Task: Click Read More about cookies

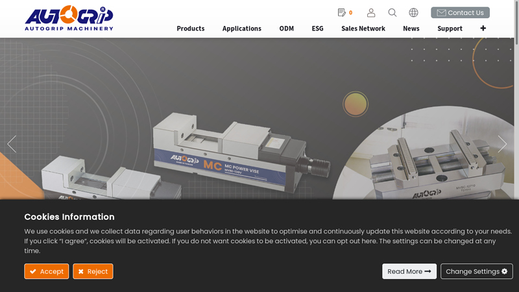Action: pos(409,271)
